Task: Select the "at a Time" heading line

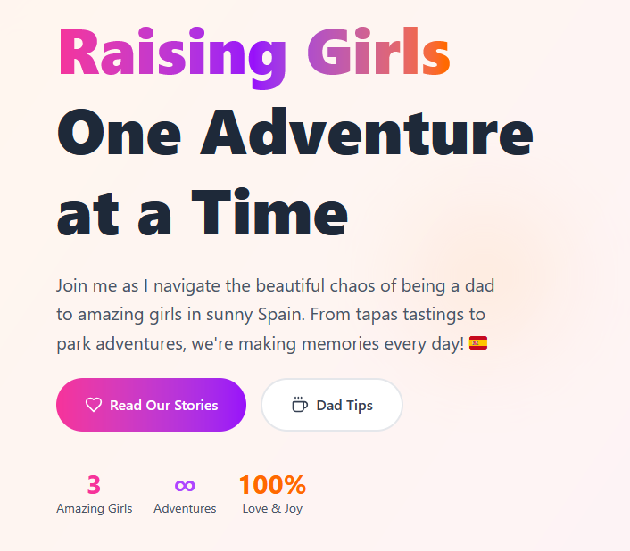Action: click(202, 214)
